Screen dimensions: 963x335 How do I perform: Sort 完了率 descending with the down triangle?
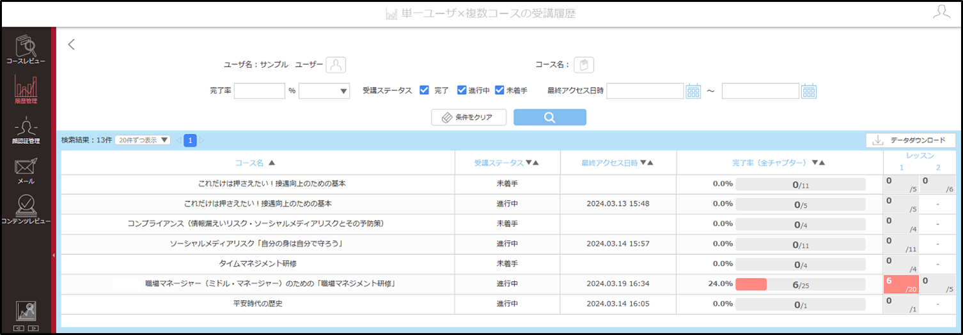tap(815, 163)
